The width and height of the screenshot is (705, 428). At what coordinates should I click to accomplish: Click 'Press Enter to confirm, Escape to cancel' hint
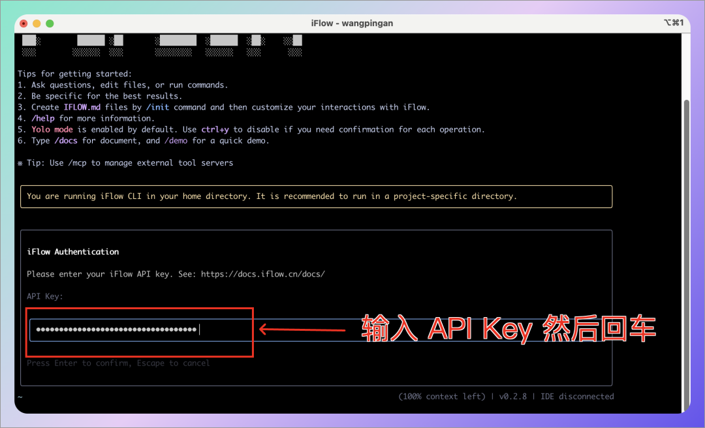(118, 363)
